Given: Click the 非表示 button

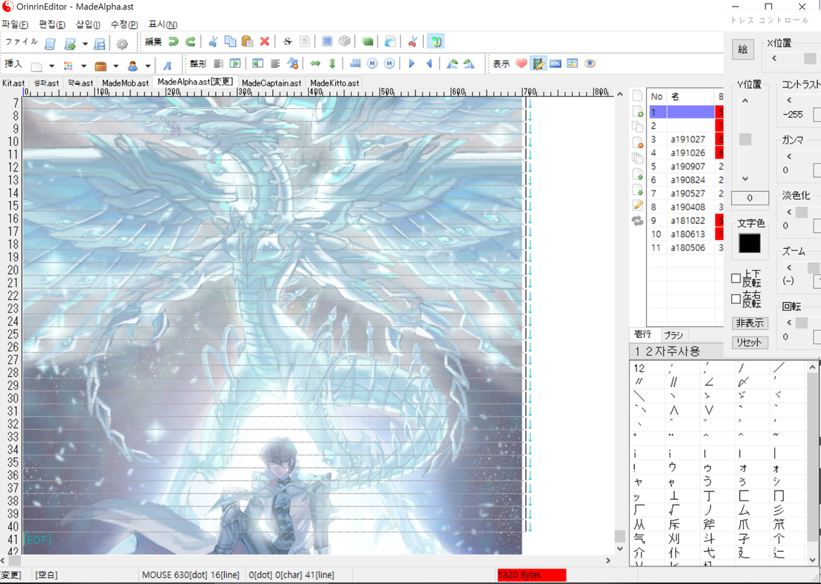Looking at the screenshot, I should [749, 323].
